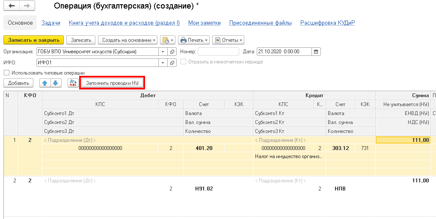This screenshot has height=219, width=436.
Task: Click the Дата field 21.10.2020
Action: click(x=284, y=52)
